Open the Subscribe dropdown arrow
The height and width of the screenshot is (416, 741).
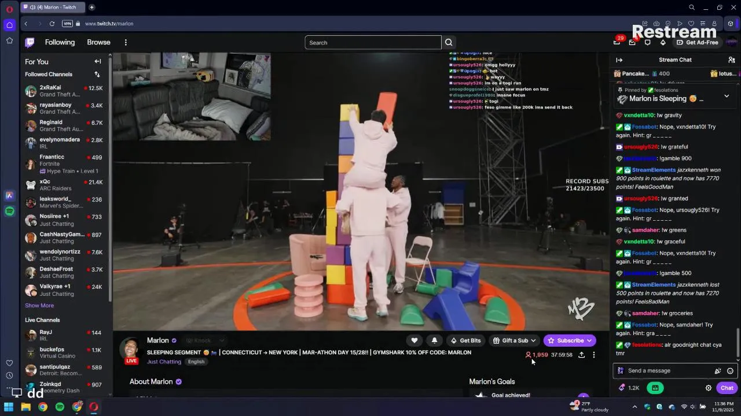tap(589, 340)
